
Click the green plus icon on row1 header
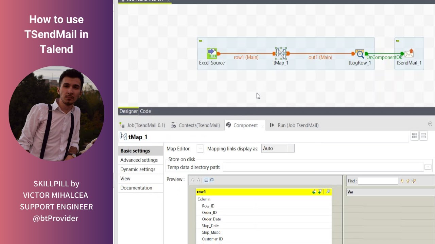(x=314, y=192)
